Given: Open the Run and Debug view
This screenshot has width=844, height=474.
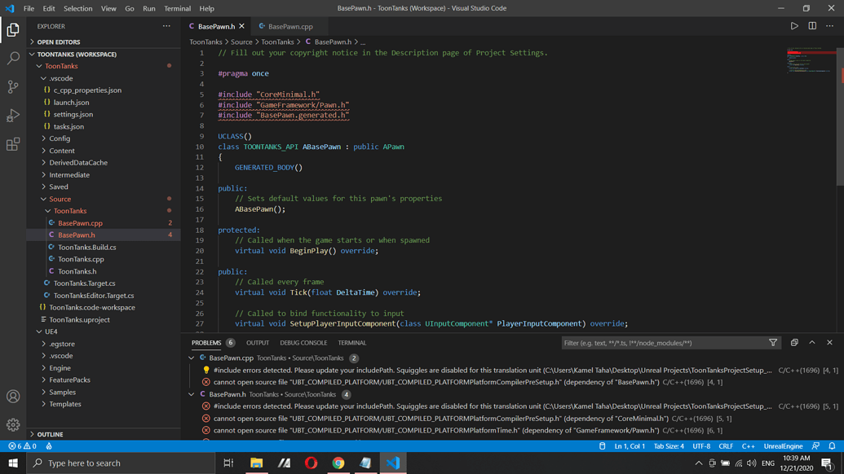Looking at the screenshot, I should (x=11, y=114).
